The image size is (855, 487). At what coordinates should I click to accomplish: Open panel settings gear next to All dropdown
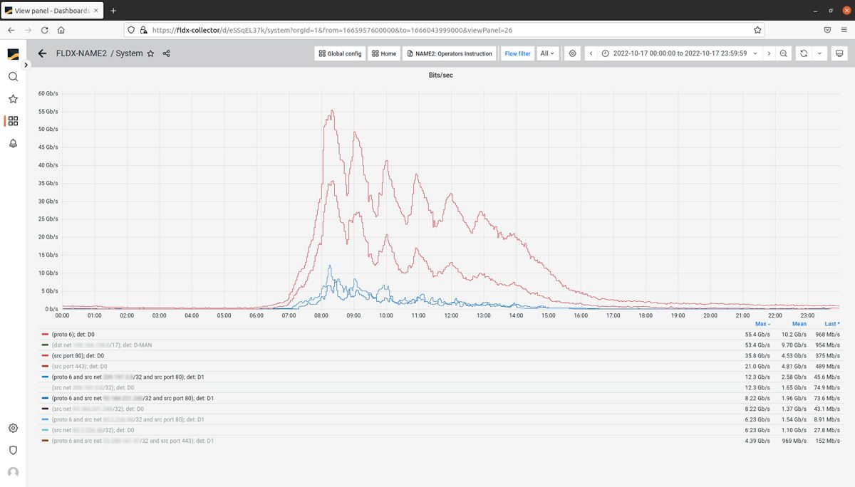coord(572,53)
